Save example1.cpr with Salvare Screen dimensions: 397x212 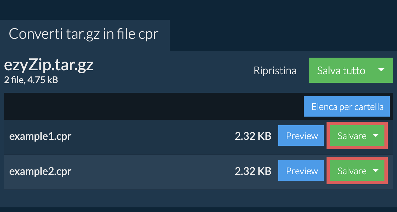click(352, 136)
